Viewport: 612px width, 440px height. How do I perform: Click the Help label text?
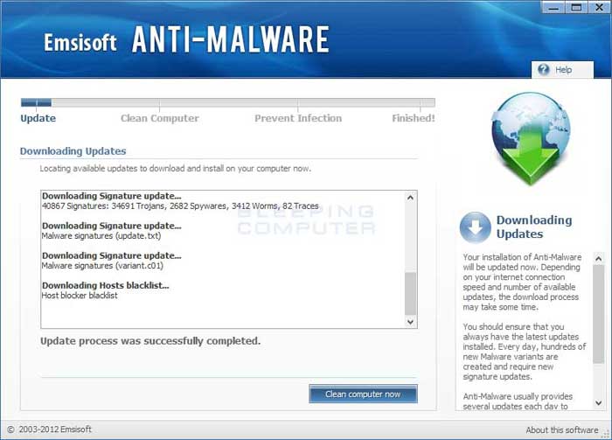pos(563,70)
